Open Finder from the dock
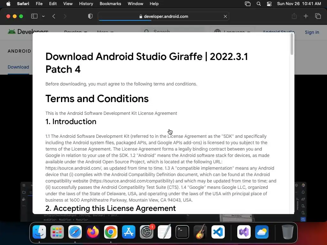This screenshot has width=327, height=245. [39, 232]
